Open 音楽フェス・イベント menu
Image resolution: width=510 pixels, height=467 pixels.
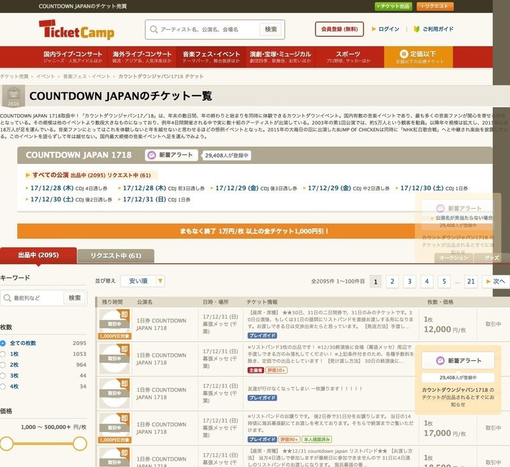[211, 57]
